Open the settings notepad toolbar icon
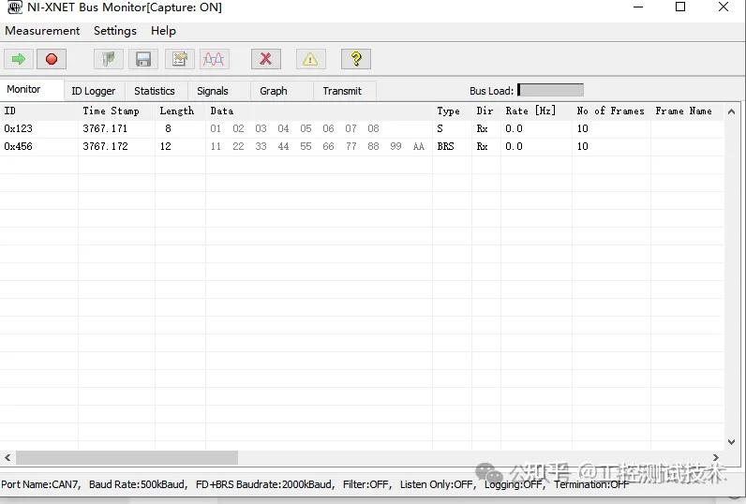The image size is (746, 504). (x=179, y=59)
